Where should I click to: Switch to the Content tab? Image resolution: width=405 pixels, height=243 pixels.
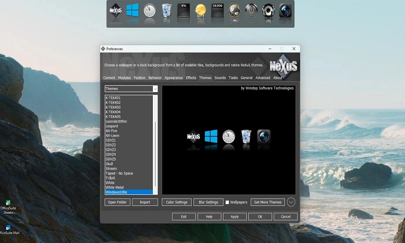109,78
